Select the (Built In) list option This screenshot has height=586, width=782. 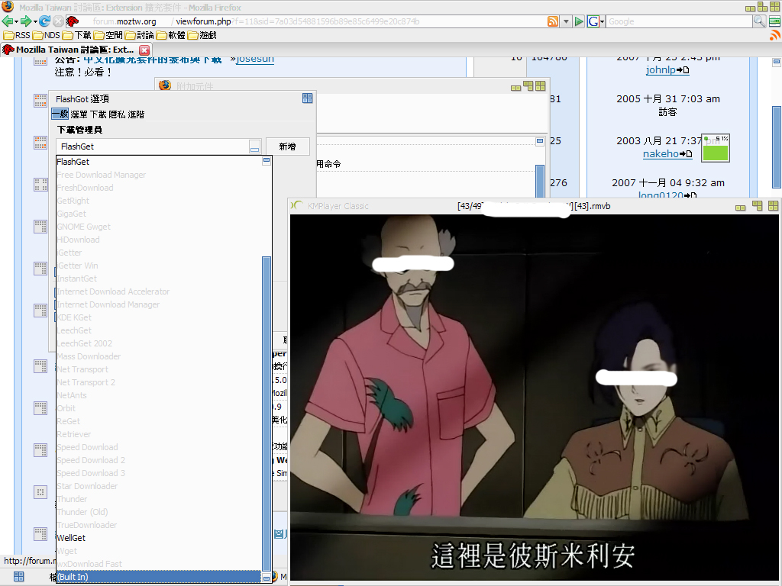click(x=73, y=577)
